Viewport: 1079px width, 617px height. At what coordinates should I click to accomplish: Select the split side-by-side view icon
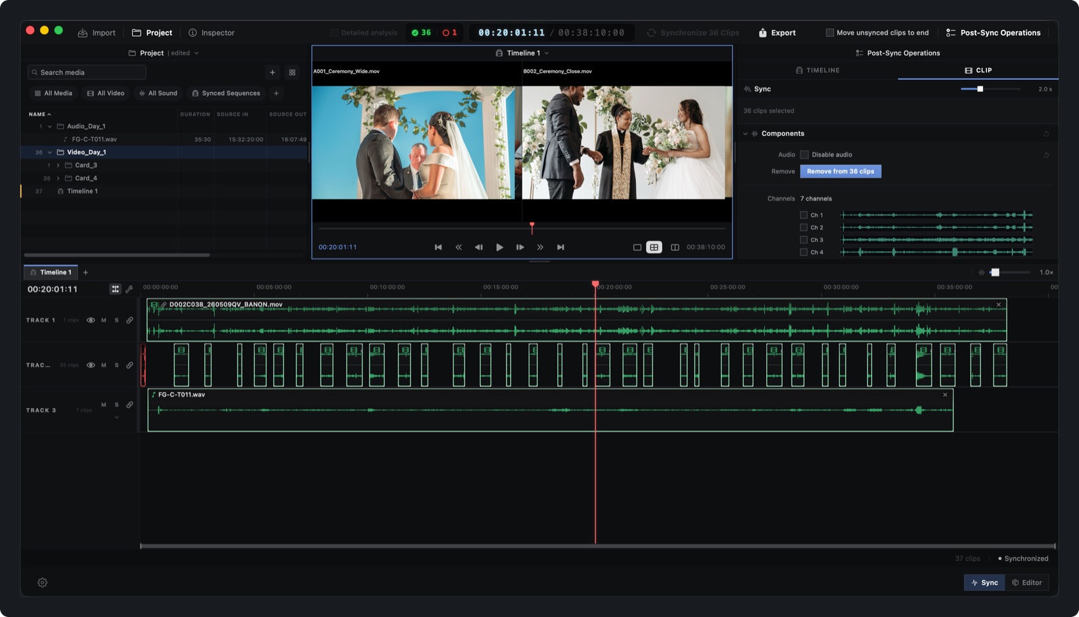click(x=675, y=248)
